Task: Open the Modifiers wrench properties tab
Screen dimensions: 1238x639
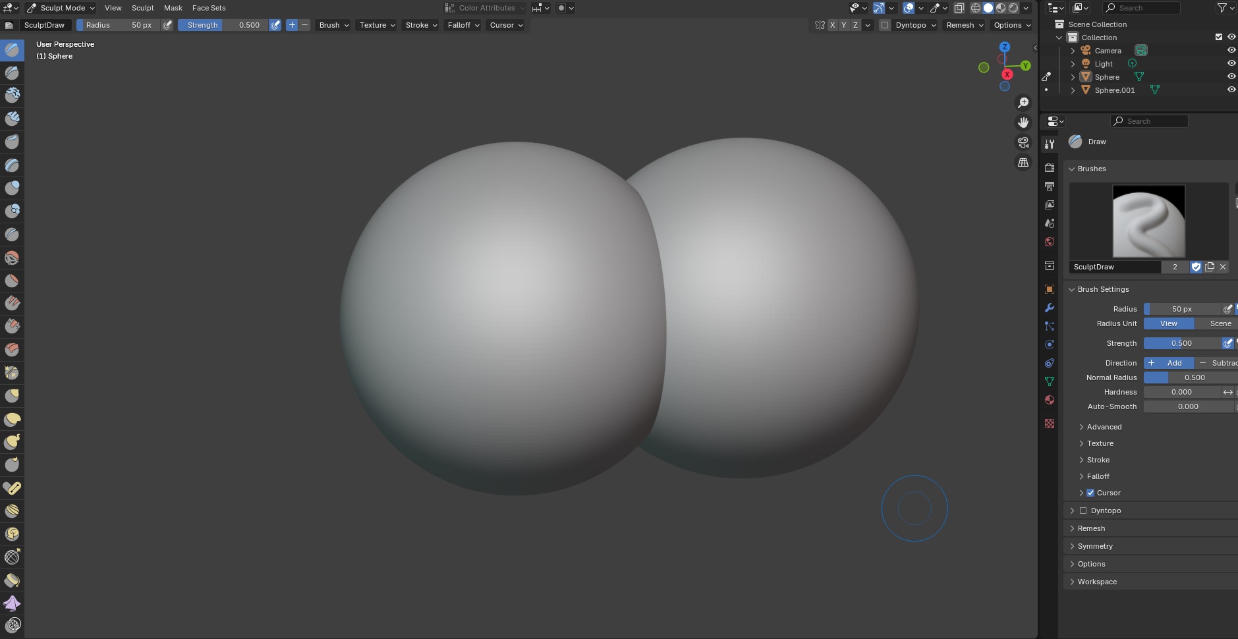Action: (x=1050, y=308)
